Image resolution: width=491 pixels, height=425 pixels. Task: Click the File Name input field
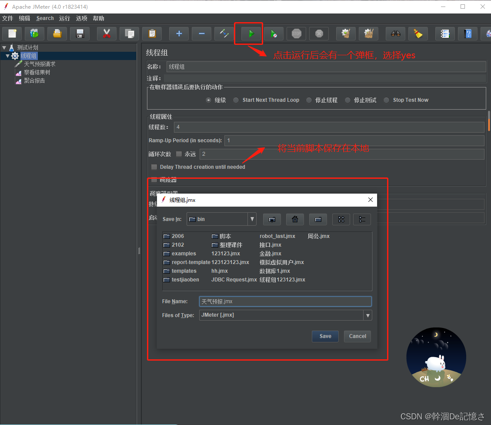(x=285, y=301)
